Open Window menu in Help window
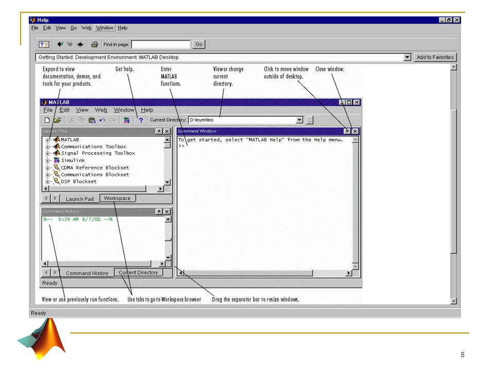494x370 pixels. (104, 28)
